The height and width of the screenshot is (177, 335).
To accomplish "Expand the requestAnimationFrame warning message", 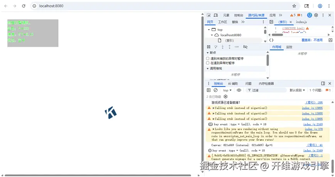I will [x=214, y=129].
